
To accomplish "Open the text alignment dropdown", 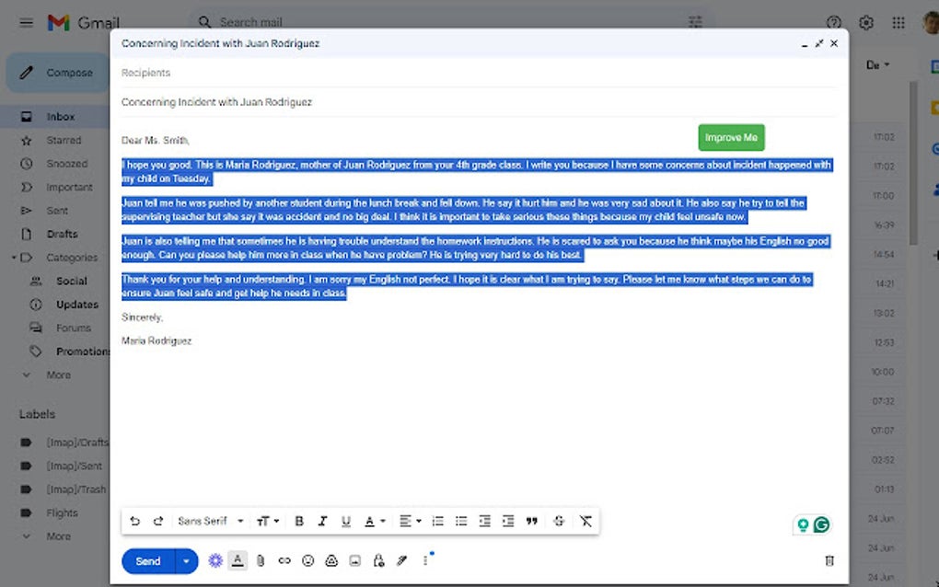I will [409, 521].
